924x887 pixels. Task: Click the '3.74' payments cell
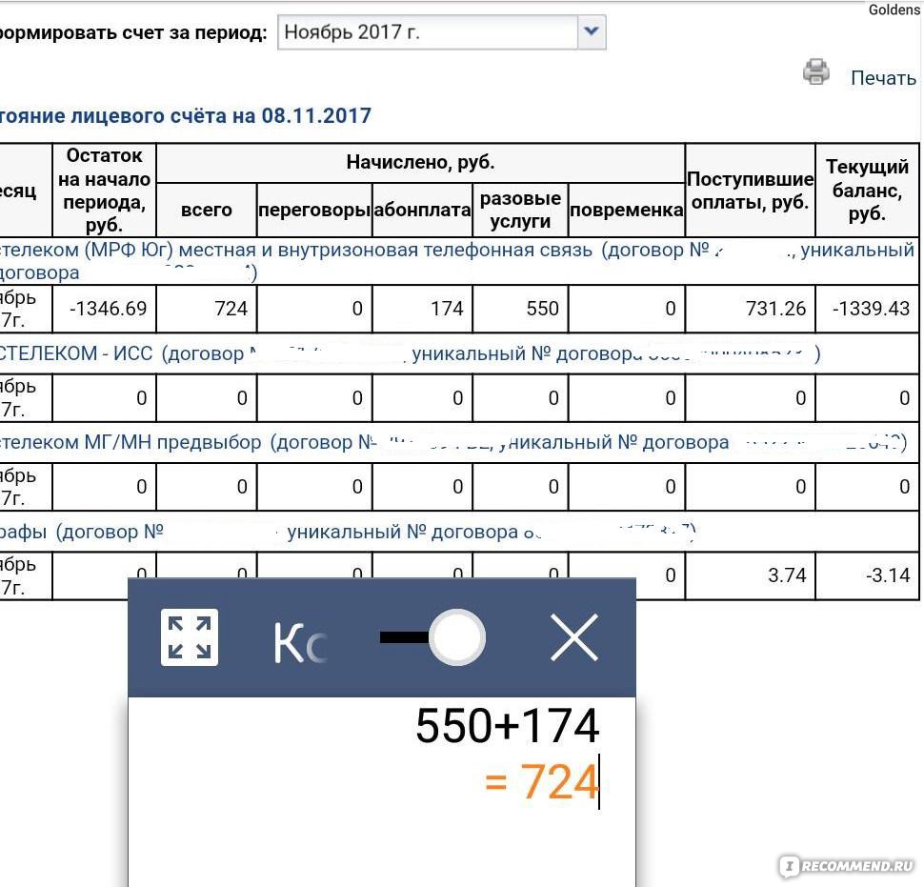coord(751,575)
